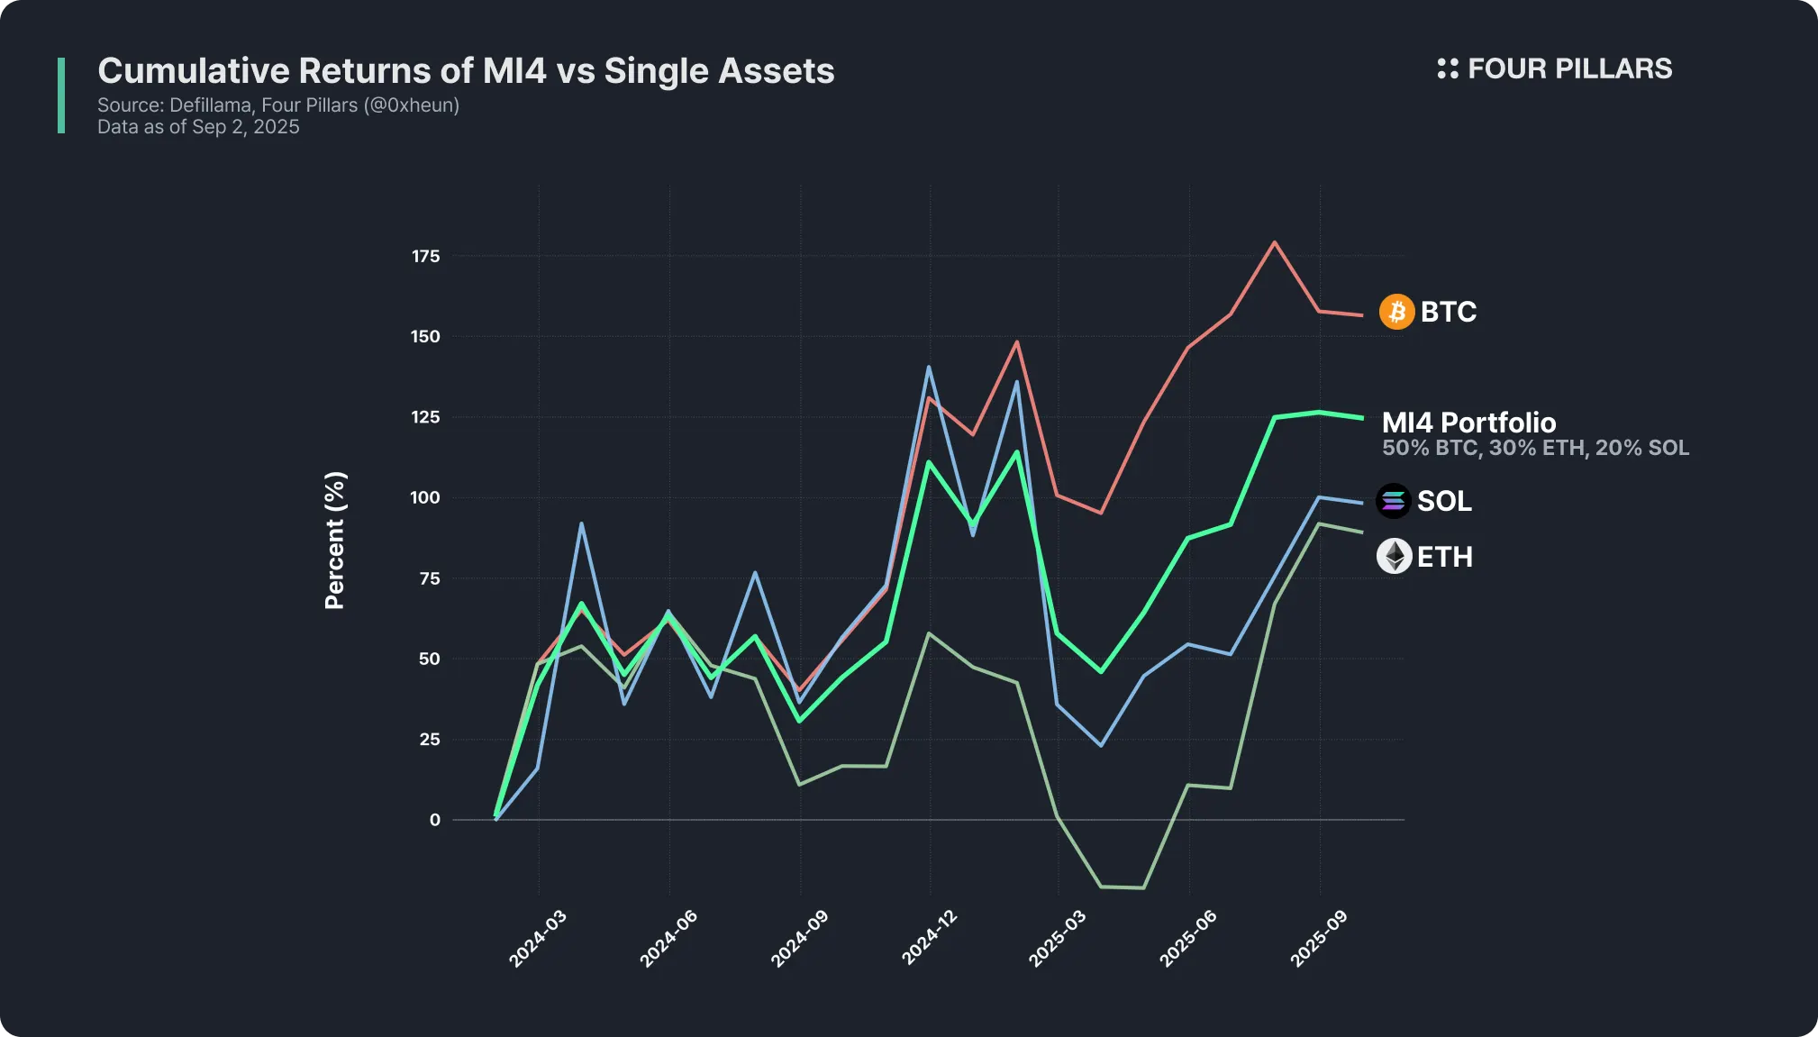Select the BTC legend label
Viewport: 1818px width, 1037px height.
pyautogui.click(x=1449, y=312)
